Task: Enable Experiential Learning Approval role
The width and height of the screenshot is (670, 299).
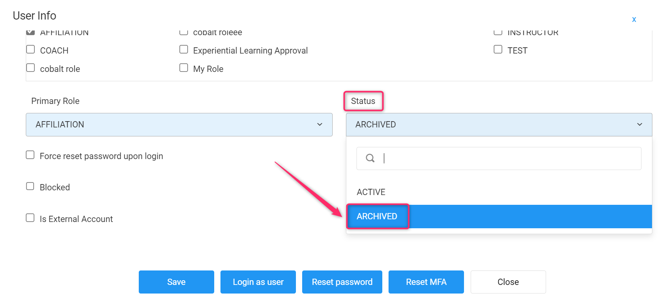Action: pos(184,50)
